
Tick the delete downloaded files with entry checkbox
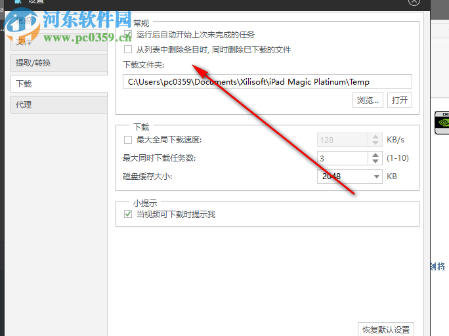pos(128,49)
